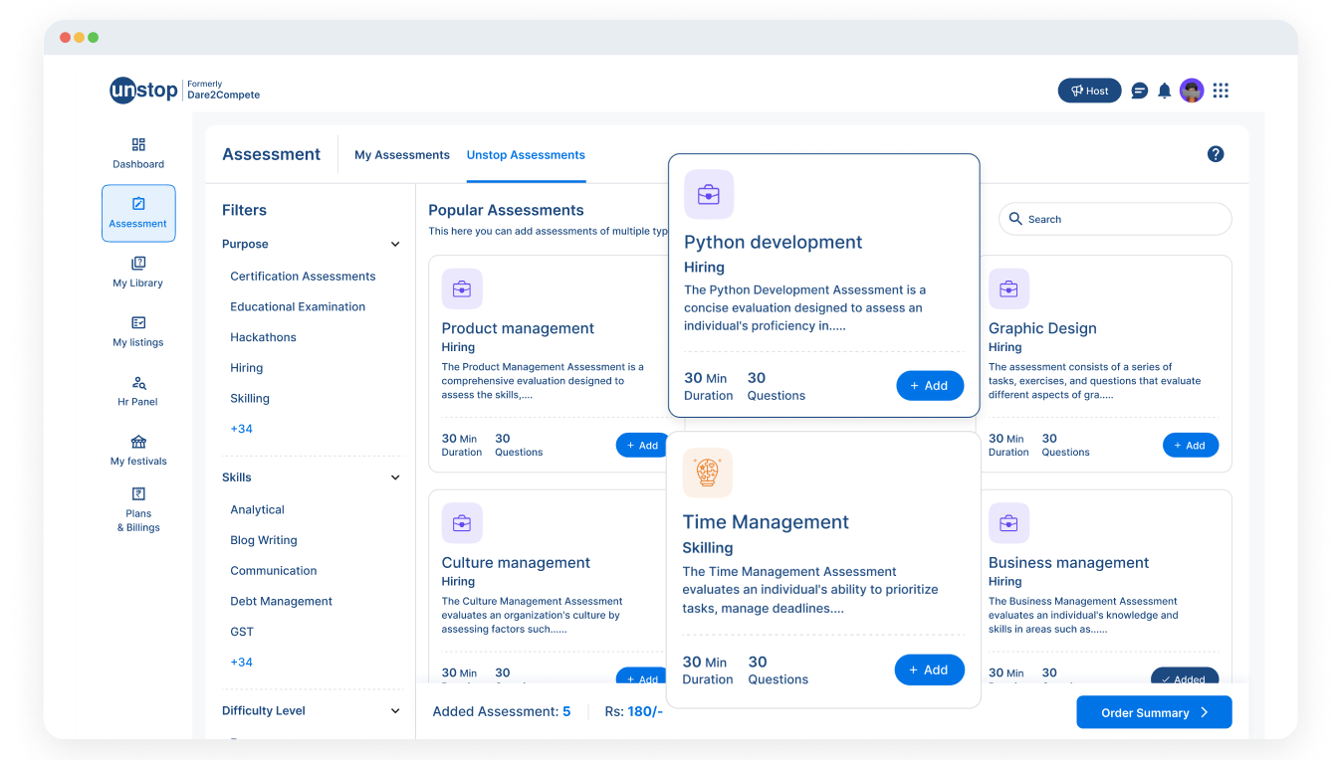Show 34 more Purpose filters

(242, 429)
